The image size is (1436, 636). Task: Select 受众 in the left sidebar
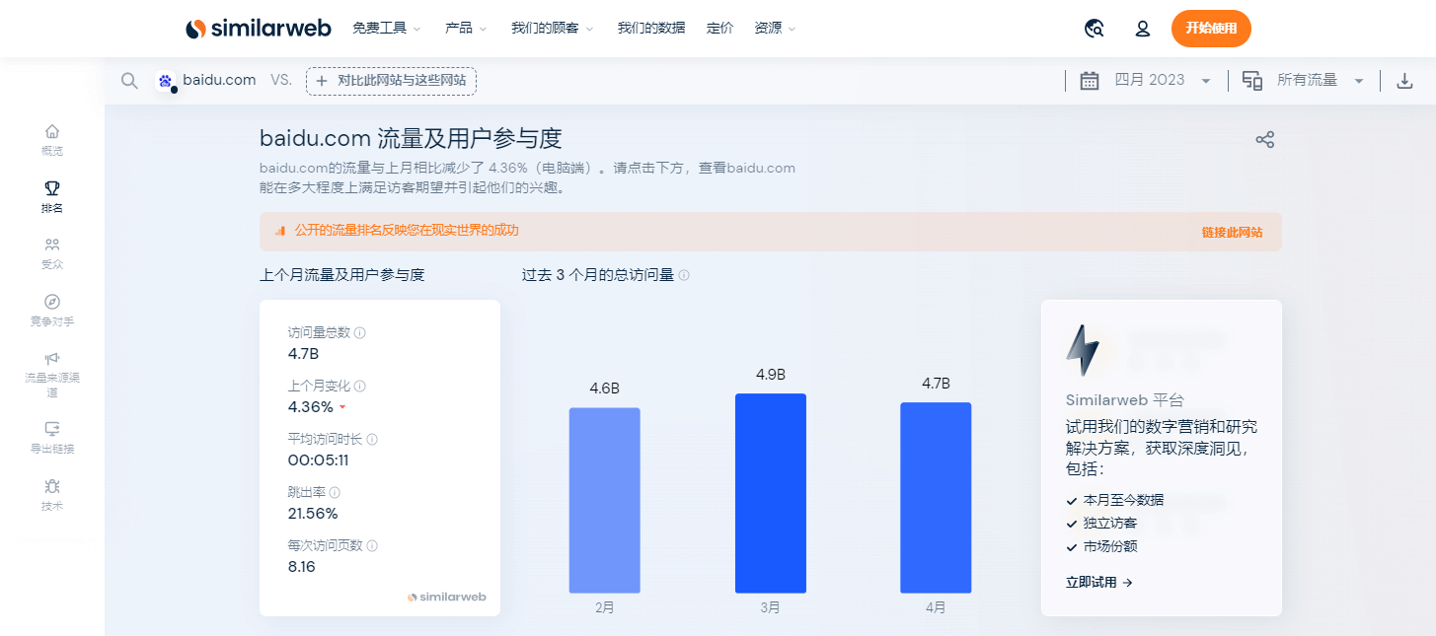coord(52,252)
